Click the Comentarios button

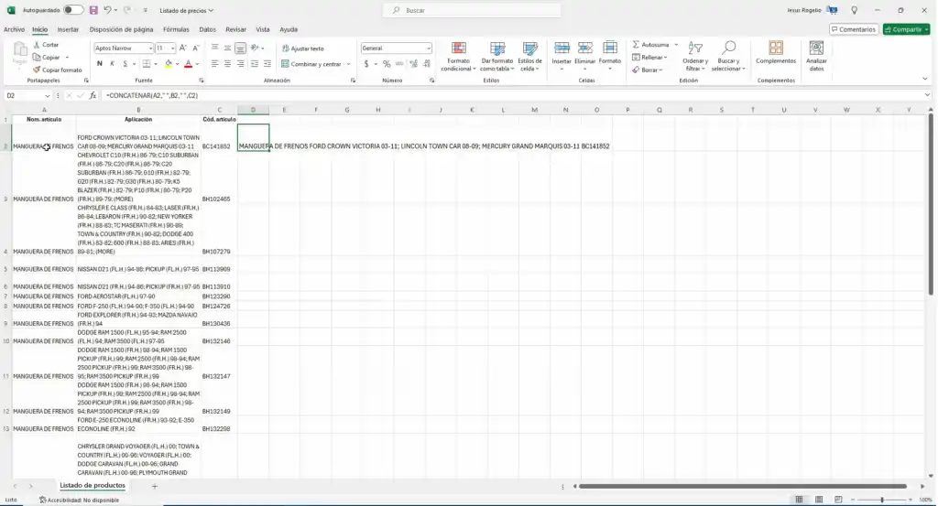(x=854, y=29)
